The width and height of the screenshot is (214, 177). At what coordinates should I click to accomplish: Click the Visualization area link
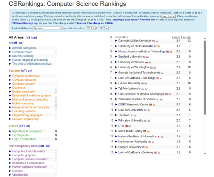coord(20,175)
